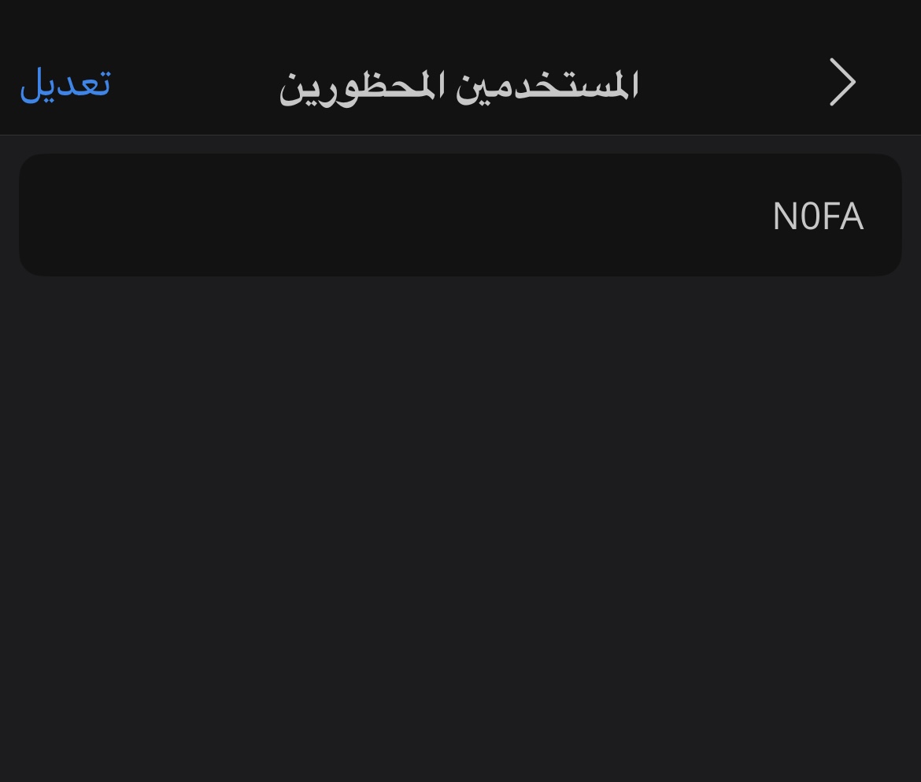
Task: Click the N0FA username text
Action: point(818,217)
